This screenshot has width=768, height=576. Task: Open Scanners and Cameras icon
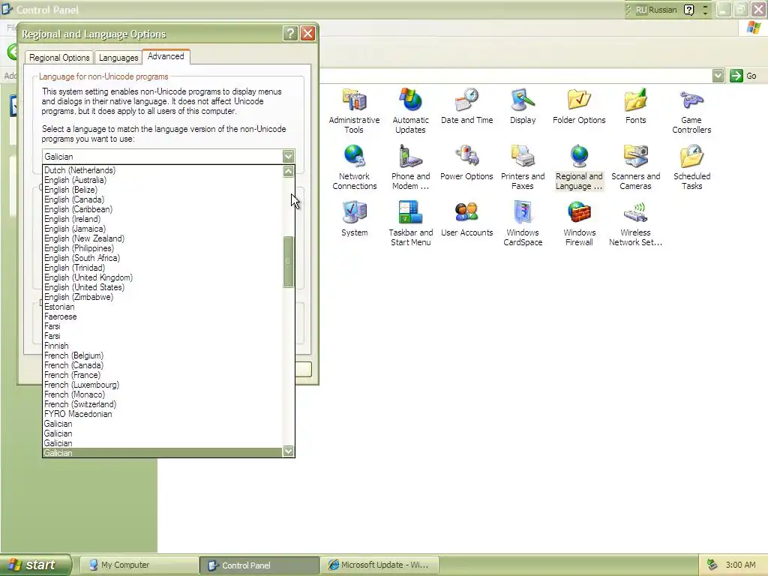(635, 167)
